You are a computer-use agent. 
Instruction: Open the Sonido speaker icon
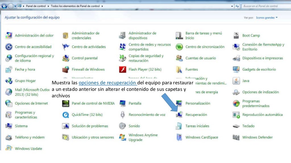[x=122, y=126]
